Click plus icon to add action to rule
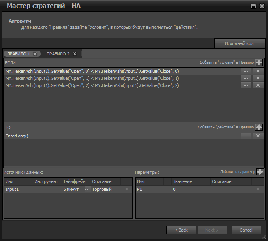 (259, 127)
